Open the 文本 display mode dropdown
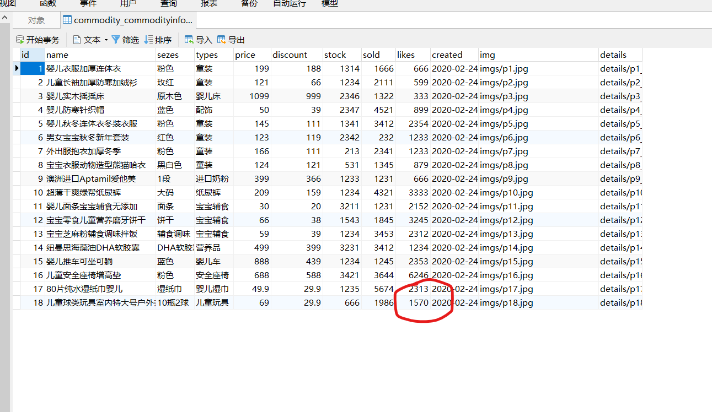The height and width of the screenshot is (412, 712). [x=90, y=40]
